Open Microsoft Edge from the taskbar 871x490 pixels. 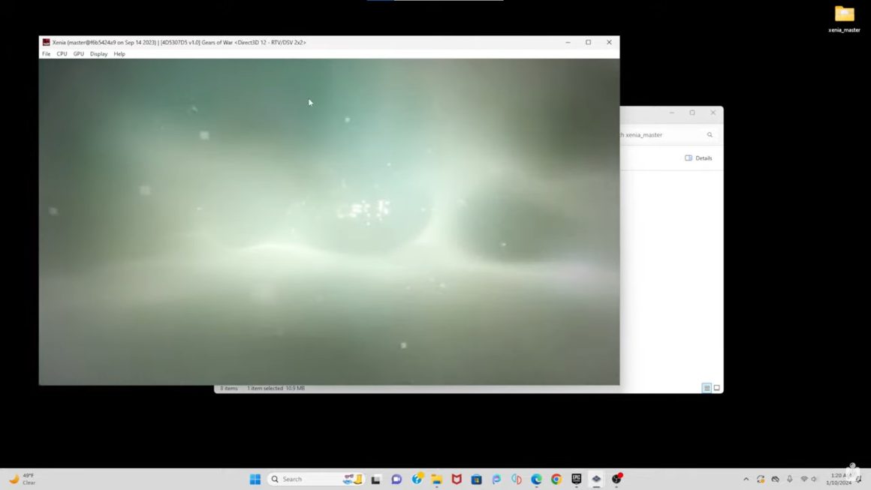pyautogui.click(x=536, y=479)
